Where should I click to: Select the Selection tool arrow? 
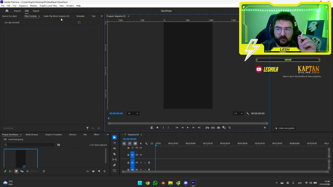(114, 137)
